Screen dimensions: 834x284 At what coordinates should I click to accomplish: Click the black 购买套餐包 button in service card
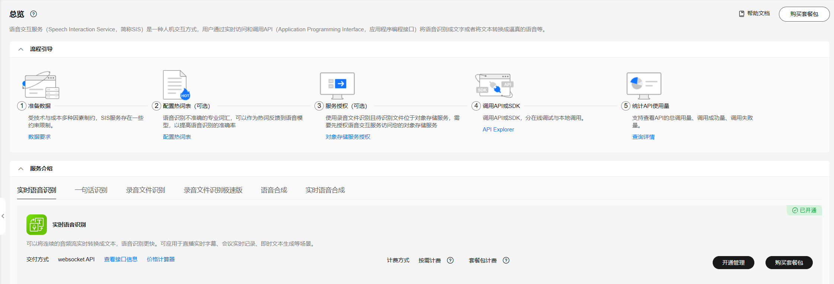tap(789, 262)
